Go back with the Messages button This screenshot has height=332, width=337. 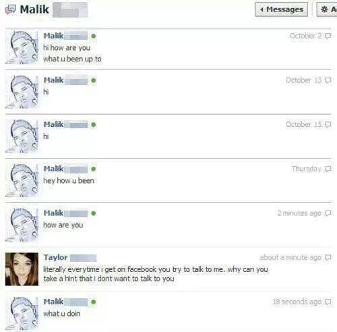click(281, 9)
